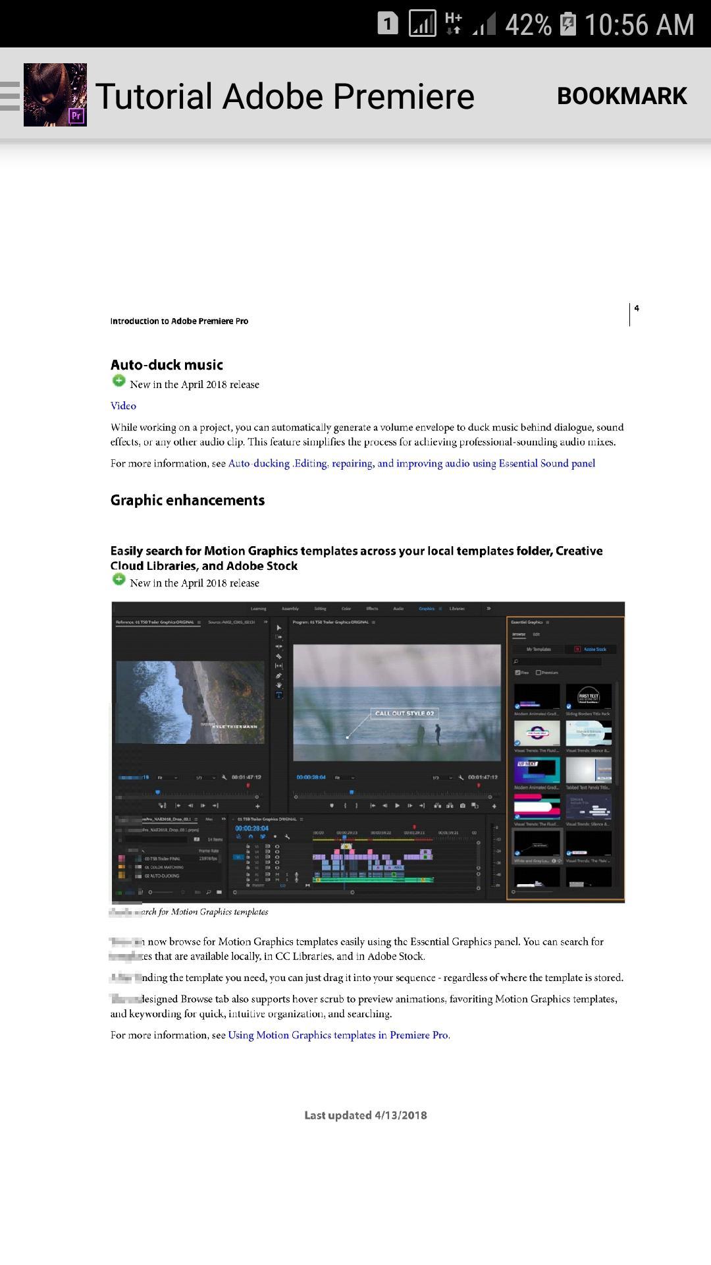The width and height of the screenshot is (711, 1265).
Task: Tap the Adobe Premiere app logo icon
Action: click(55, 95)
